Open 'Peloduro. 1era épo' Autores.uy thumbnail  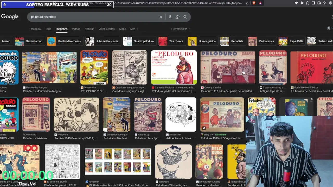pos(148,115)
